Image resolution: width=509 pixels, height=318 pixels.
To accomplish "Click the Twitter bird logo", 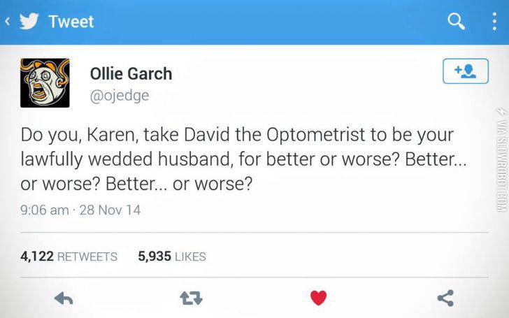I will coord(29,22).
